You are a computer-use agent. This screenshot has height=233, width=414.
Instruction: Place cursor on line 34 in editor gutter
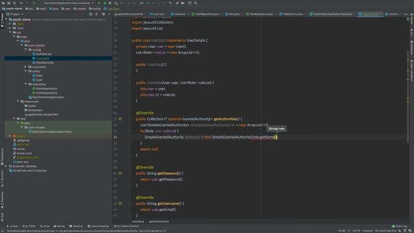(x=115, y=137)
